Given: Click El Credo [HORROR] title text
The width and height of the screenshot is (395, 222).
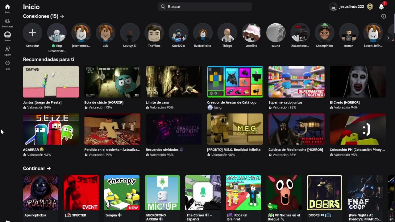Looking at the screenshot, I should tap(345, 102).
